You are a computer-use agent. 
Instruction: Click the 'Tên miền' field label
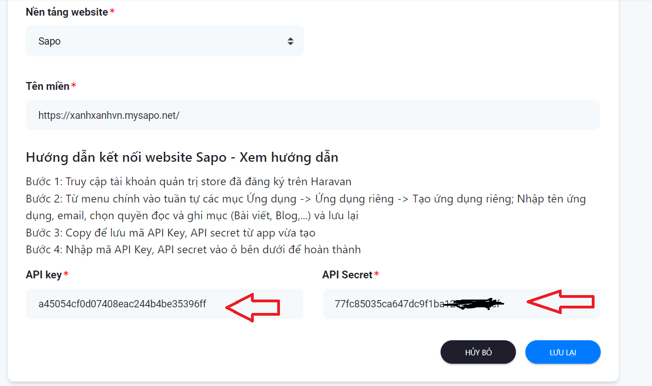47,86
